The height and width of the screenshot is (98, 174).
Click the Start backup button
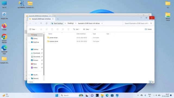(57, 23)
